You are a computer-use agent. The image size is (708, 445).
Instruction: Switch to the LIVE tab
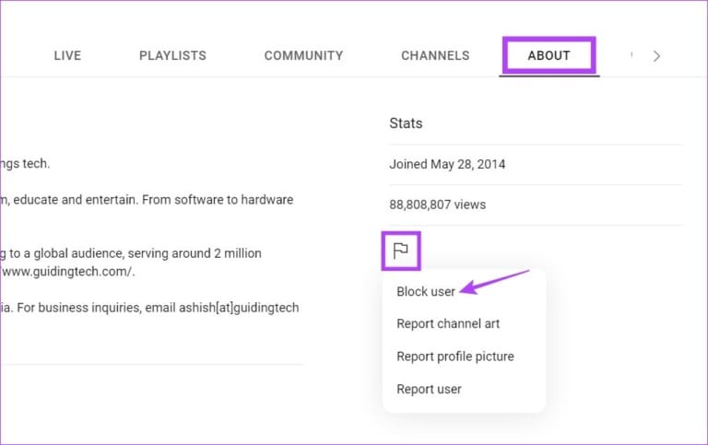tap(67, 55)
